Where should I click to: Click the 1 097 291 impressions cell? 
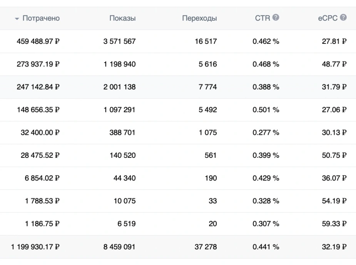pyautogui.click(x=119, y=110)
